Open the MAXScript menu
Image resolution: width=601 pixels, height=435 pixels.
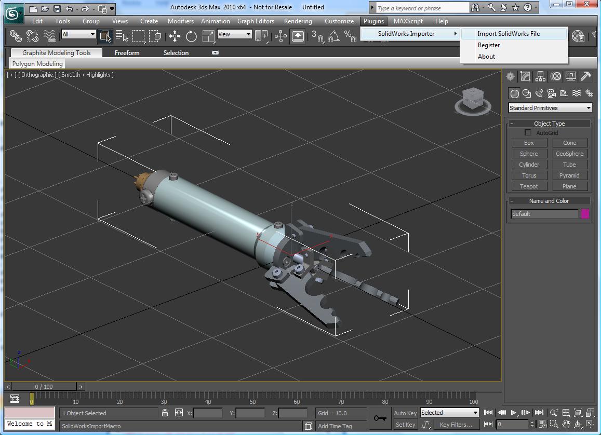click(408, 21)
